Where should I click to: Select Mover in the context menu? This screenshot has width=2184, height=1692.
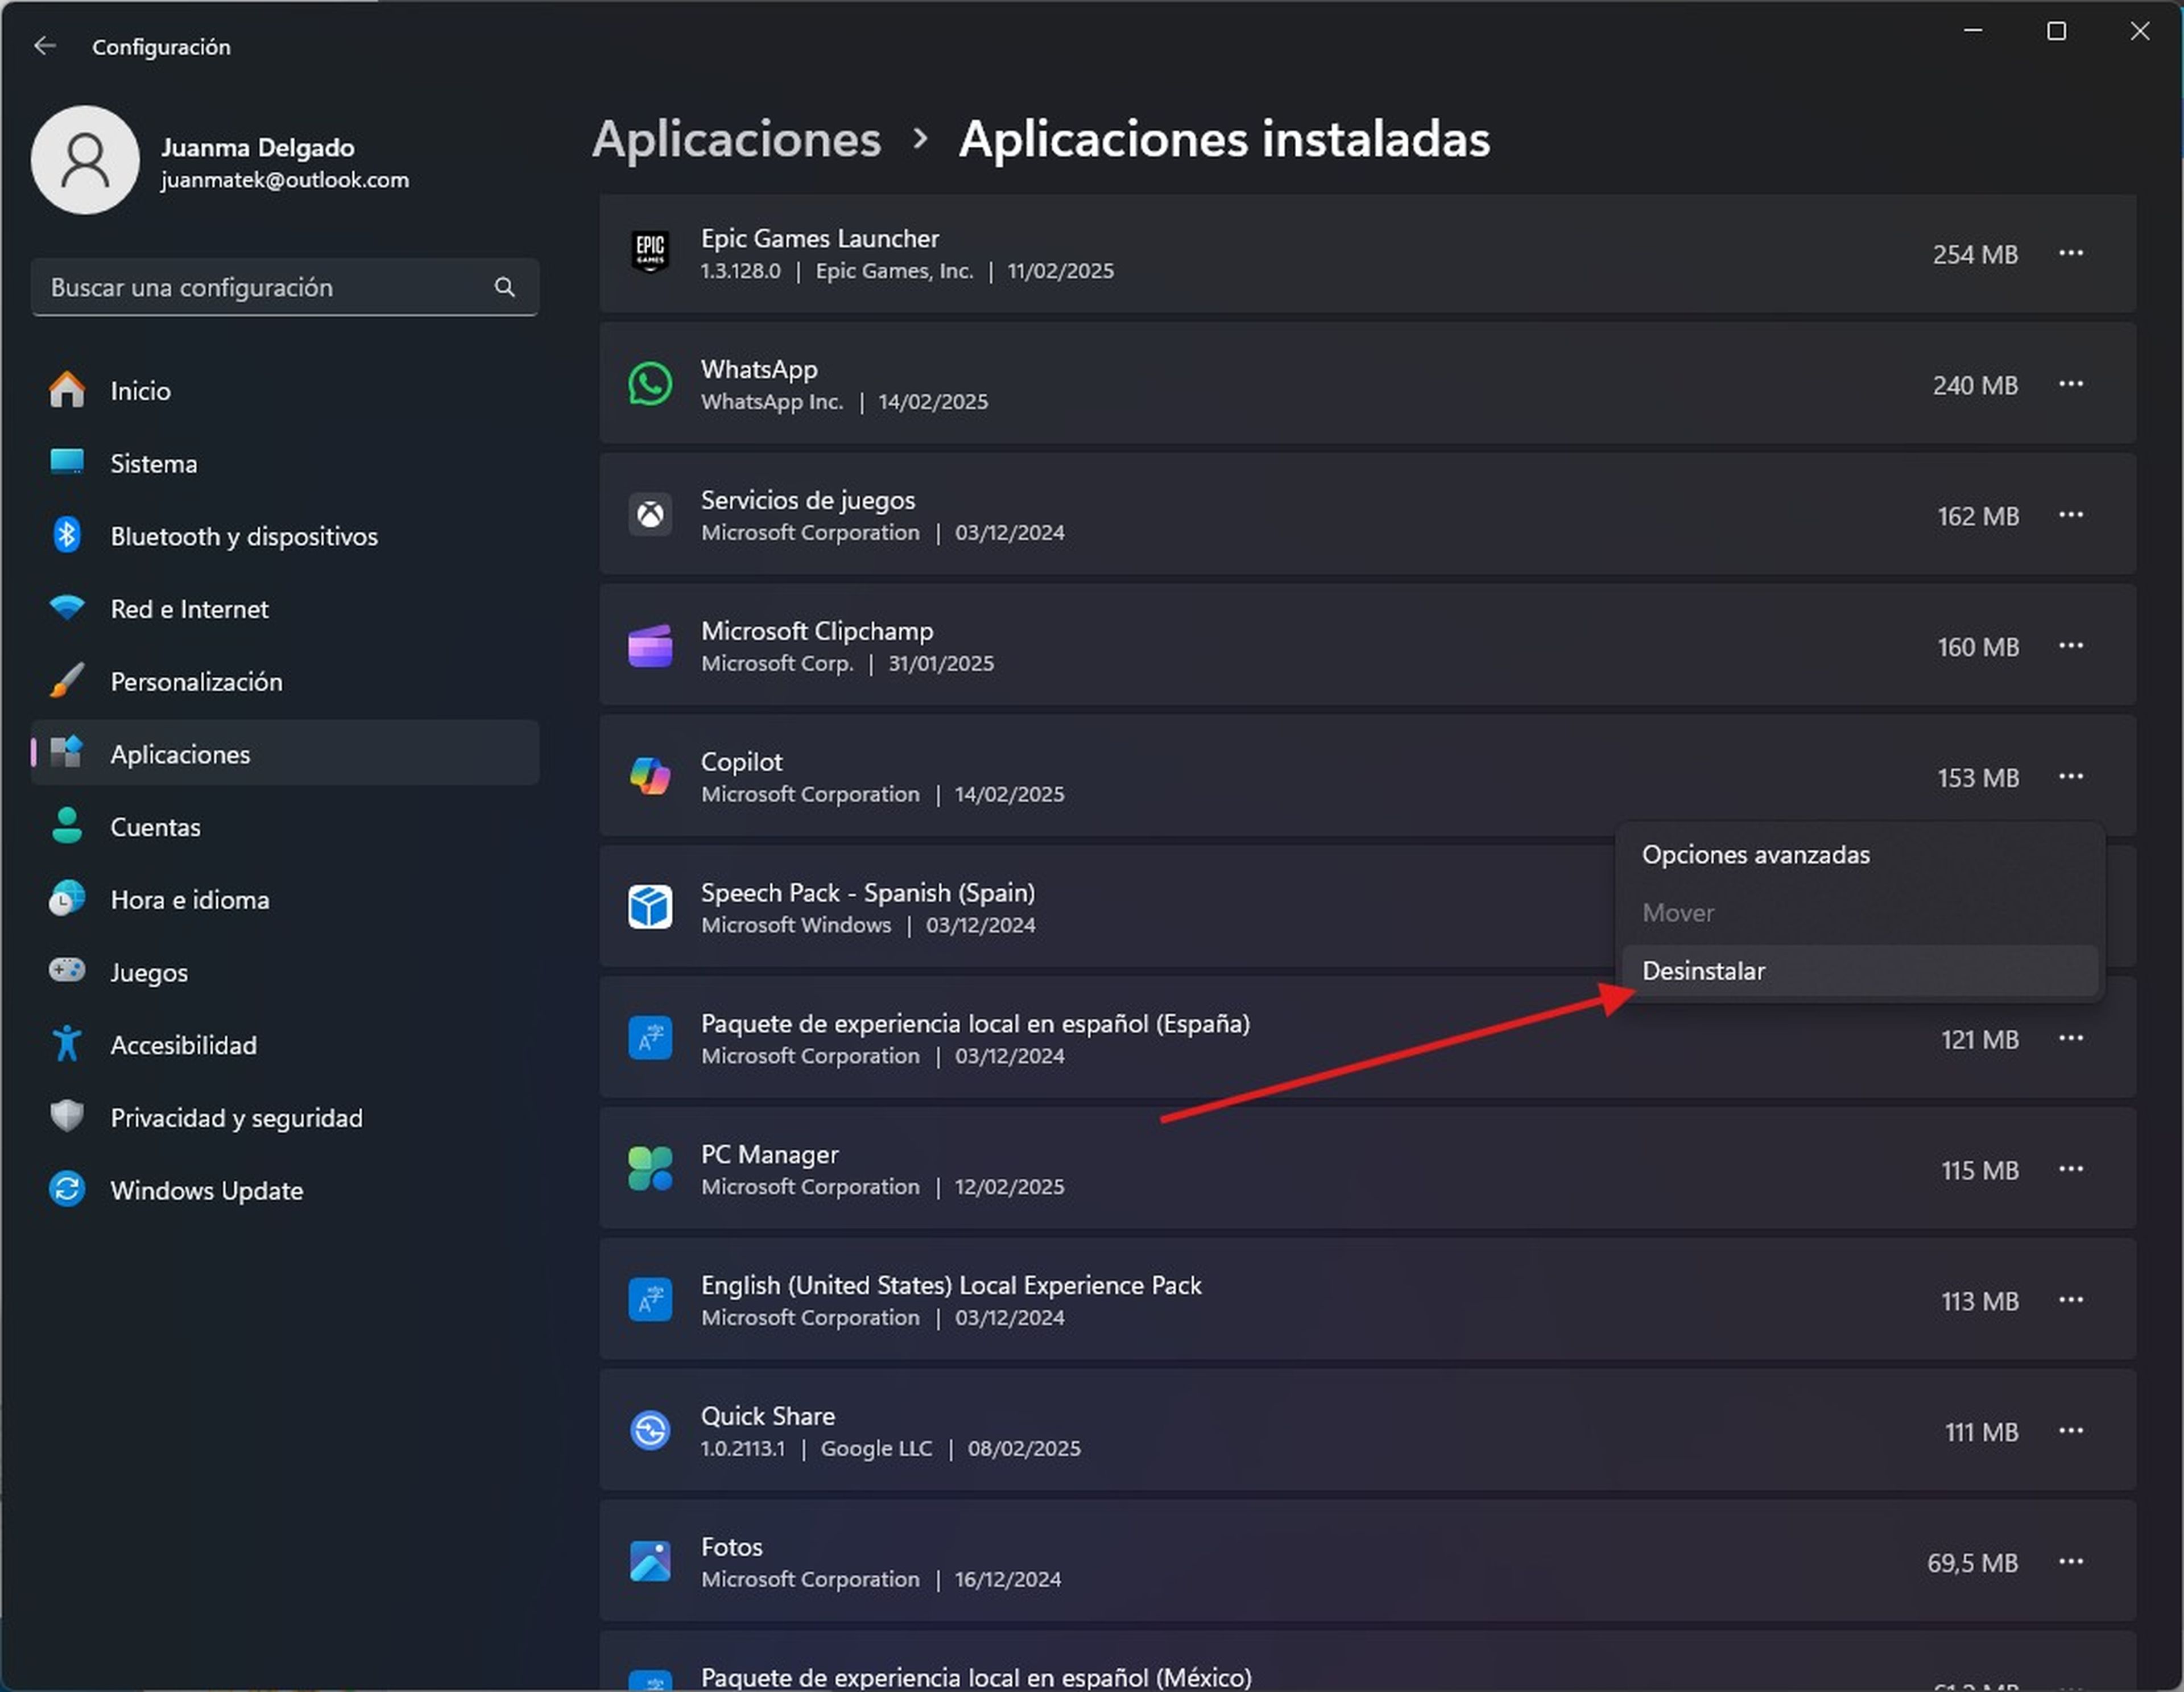coord(1860,913)
